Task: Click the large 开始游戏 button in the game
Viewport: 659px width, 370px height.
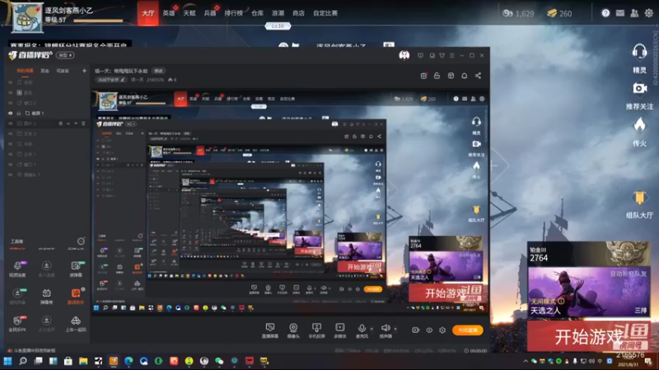Action: [589, 336]
